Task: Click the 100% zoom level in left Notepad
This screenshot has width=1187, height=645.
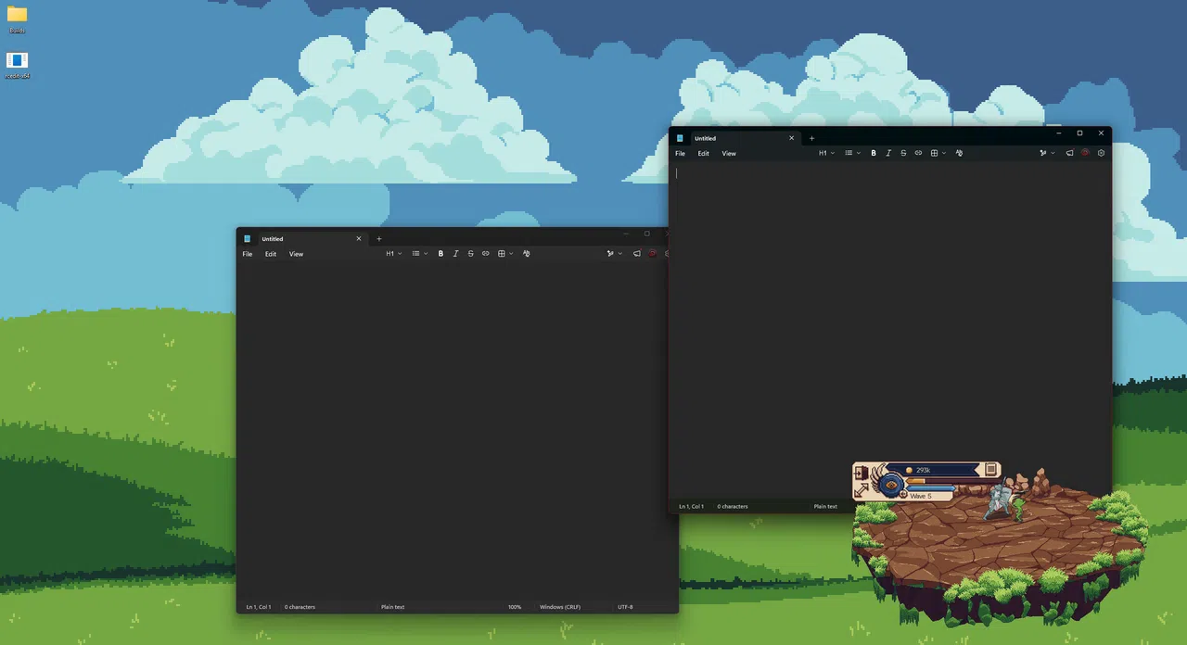Action: point(515,607)
